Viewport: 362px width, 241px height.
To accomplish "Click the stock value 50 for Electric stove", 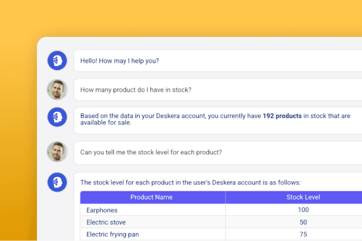I will tap(303, 222).
